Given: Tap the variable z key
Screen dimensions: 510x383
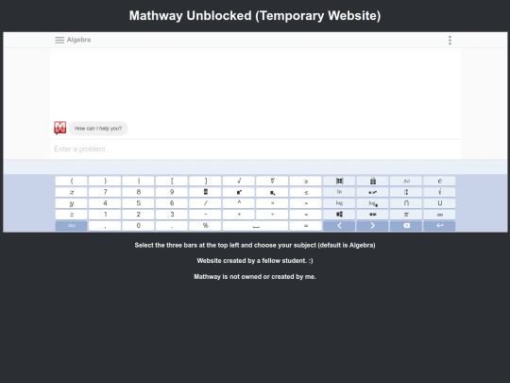Looking at the screenshot, I should [x=71, y=215].
